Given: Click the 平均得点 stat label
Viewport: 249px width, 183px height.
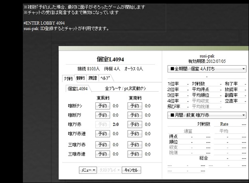Looking at the screenshot, I should click(x=201, y=89).
